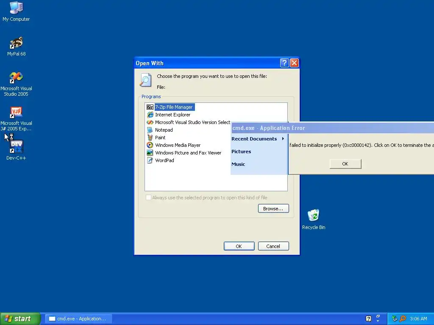Open the Recent Documents menu entry
The height and width of the screenshot is (325, 434).
tap(258, 139)
